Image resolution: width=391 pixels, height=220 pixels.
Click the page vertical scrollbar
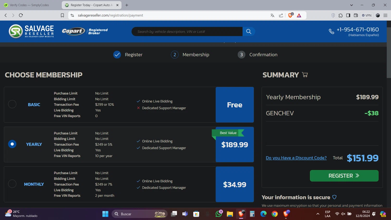point(389,52)
